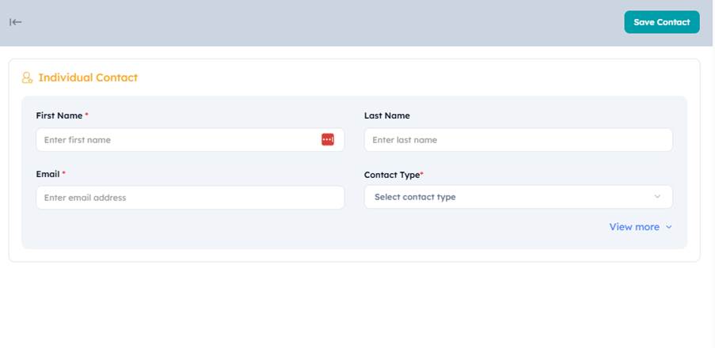Click the red password-manager icon in First Name
This screenshot has height=348, width=715.
click(x=327, y=140)
